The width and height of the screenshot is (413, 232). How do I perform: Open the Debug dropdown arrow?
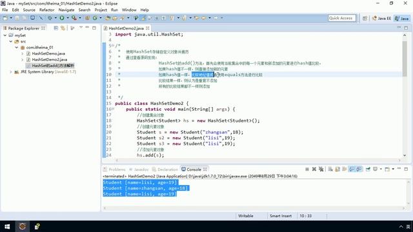point(55,18)
